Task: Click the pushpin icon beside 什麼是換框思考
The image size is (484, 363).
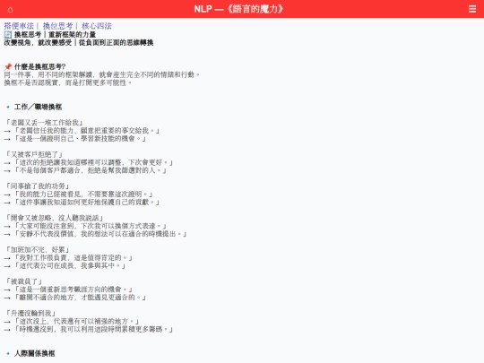Action: click(x=8, y=66)
